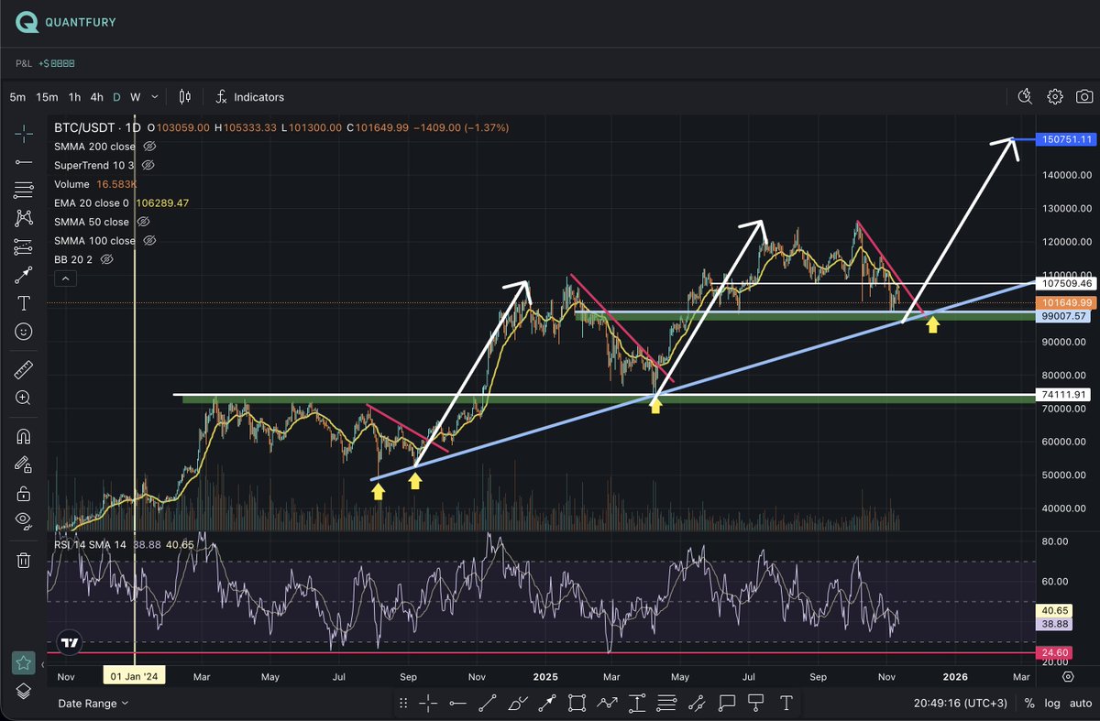Viewport: 1100px width, 721px height.
Task: Show the SMMA 50 close indicator
Action: [145, 222]
